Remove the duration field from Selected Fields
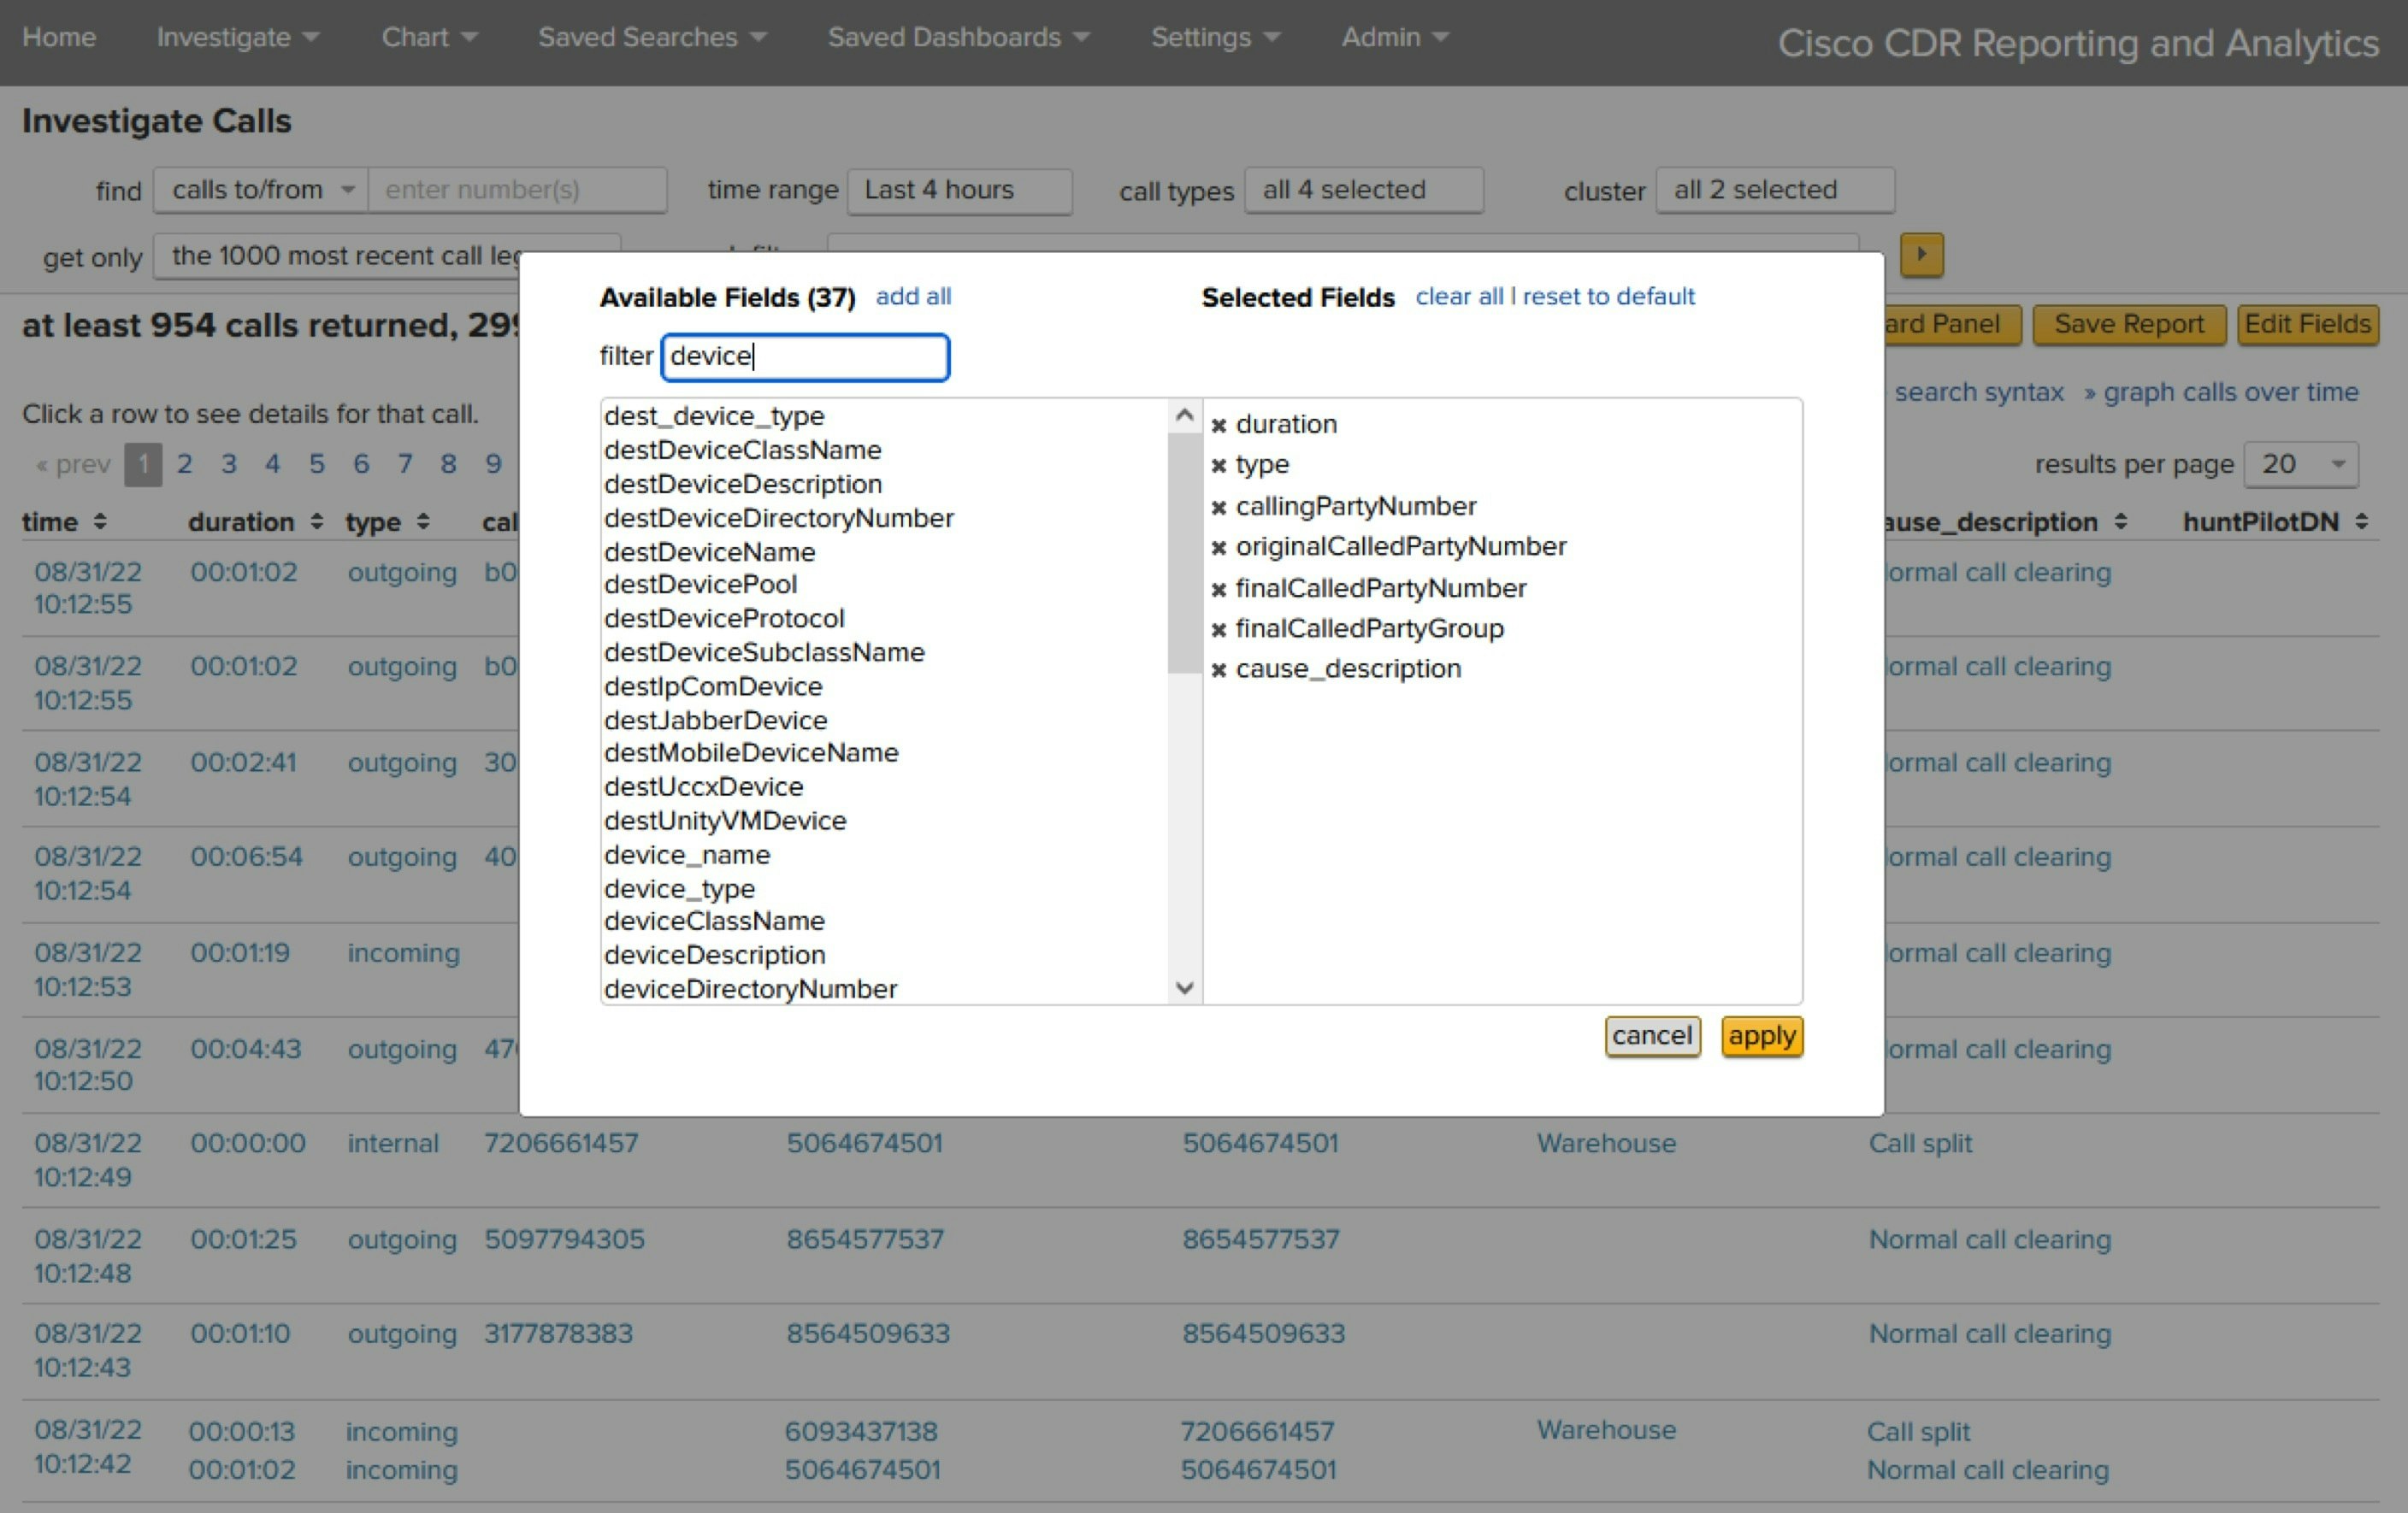This screenshot has width=2408, height=1513. click(1218, 426)
